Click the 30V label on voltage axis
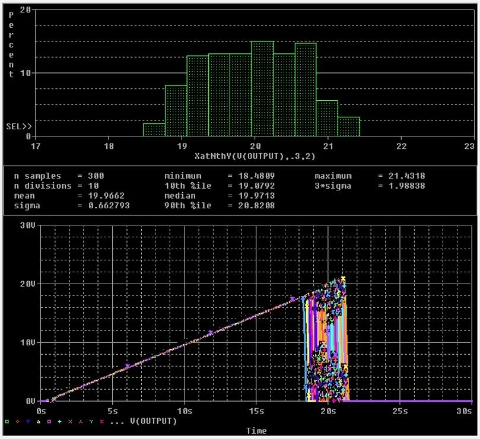The image size is (480, 439). (28, 225)
